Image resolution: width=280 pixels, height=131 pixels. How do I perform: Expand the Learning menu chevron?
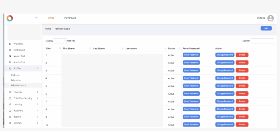pyautogui.click(x=38, y=105)
